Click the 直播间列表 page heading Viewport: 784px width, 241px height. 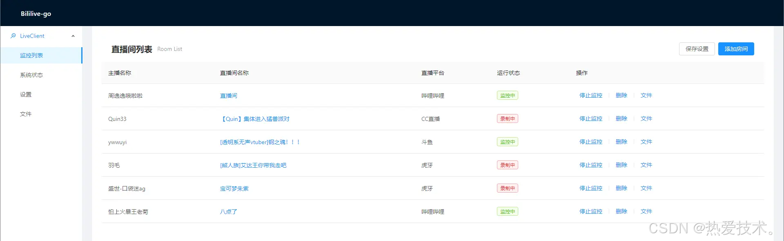click(x=132, y=49)
